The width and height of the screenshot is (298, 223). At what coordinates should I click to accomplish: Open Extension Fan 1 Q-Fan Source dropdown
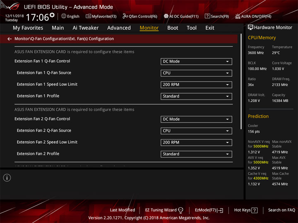(196, 73)
